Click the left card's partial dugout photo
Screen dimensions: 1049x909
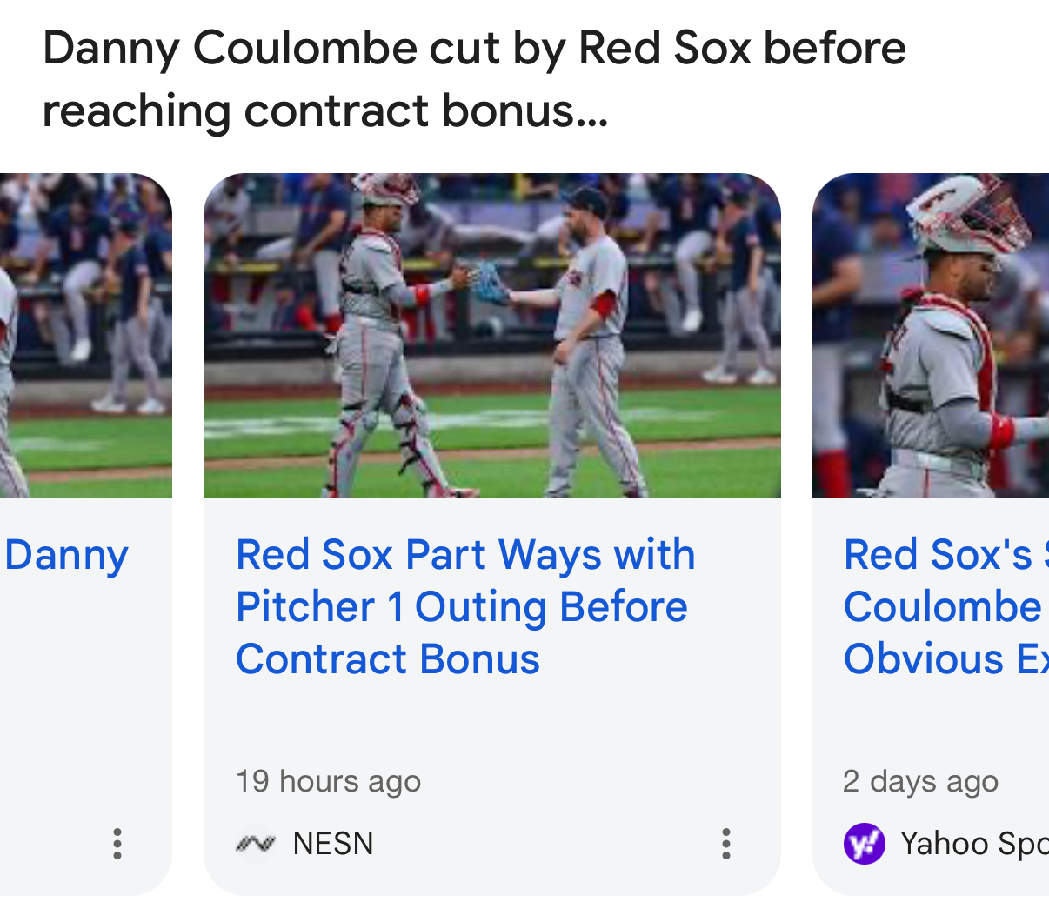coord(86,336)
